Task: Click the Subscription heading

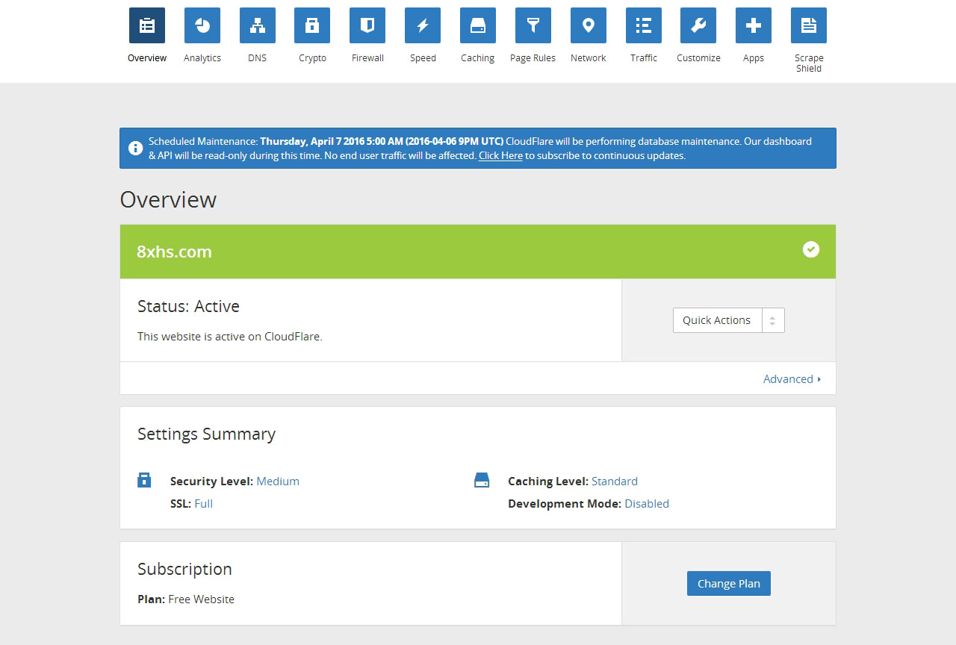Action: tap(184, 569)
